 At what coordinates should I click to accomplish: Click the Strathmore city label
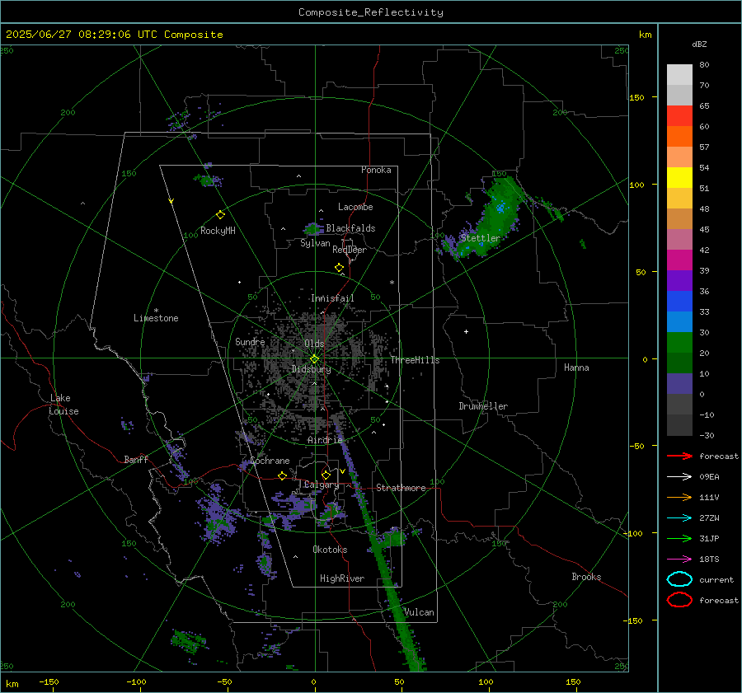401,488
